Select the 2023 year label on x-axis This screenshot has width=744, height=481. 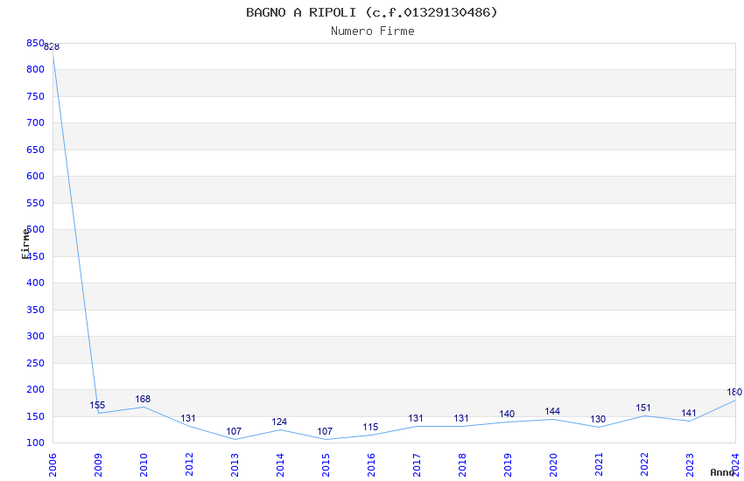tap(690, 465)
